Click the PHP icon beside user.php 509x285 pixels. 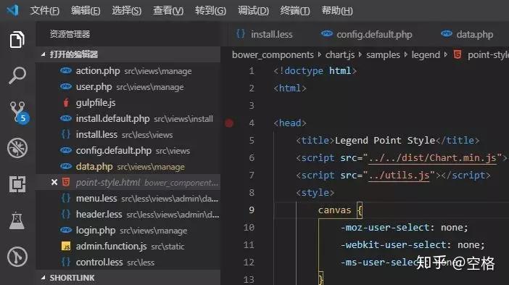coord(66,86)
